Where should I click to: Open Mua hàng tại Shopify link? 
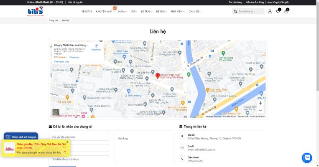tap(278, 3)
